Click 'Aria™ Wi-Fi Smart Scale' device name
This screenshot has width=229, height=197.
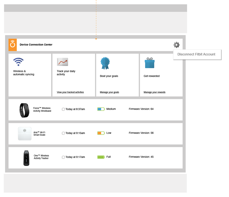(39, 134)
